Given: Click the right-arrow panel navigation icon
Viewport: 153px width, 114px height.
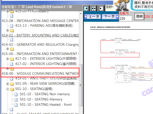Looking at the screenshot, I should [x=86, y=8].
